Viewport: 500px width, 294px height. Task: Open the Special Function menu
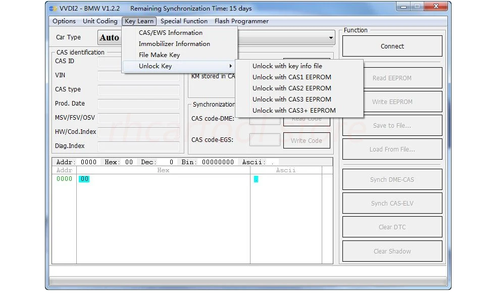coord(184,21)
